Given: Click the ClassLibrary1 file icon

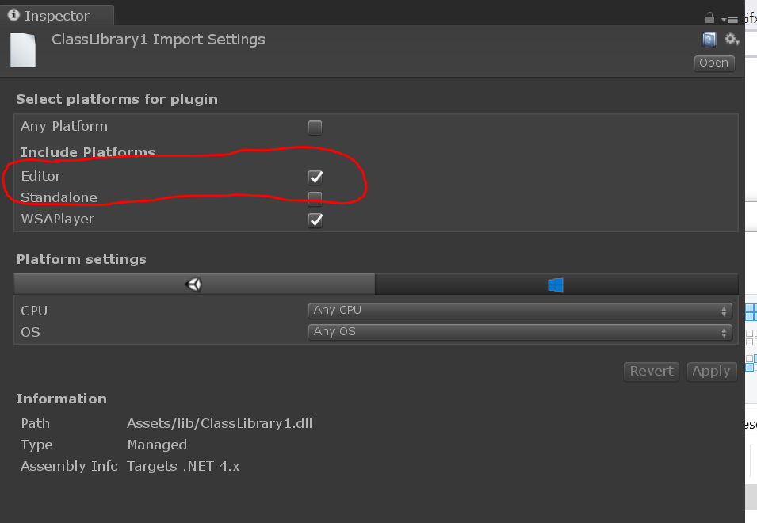Looking at the screenshot, I should click(x=23, y=49).
